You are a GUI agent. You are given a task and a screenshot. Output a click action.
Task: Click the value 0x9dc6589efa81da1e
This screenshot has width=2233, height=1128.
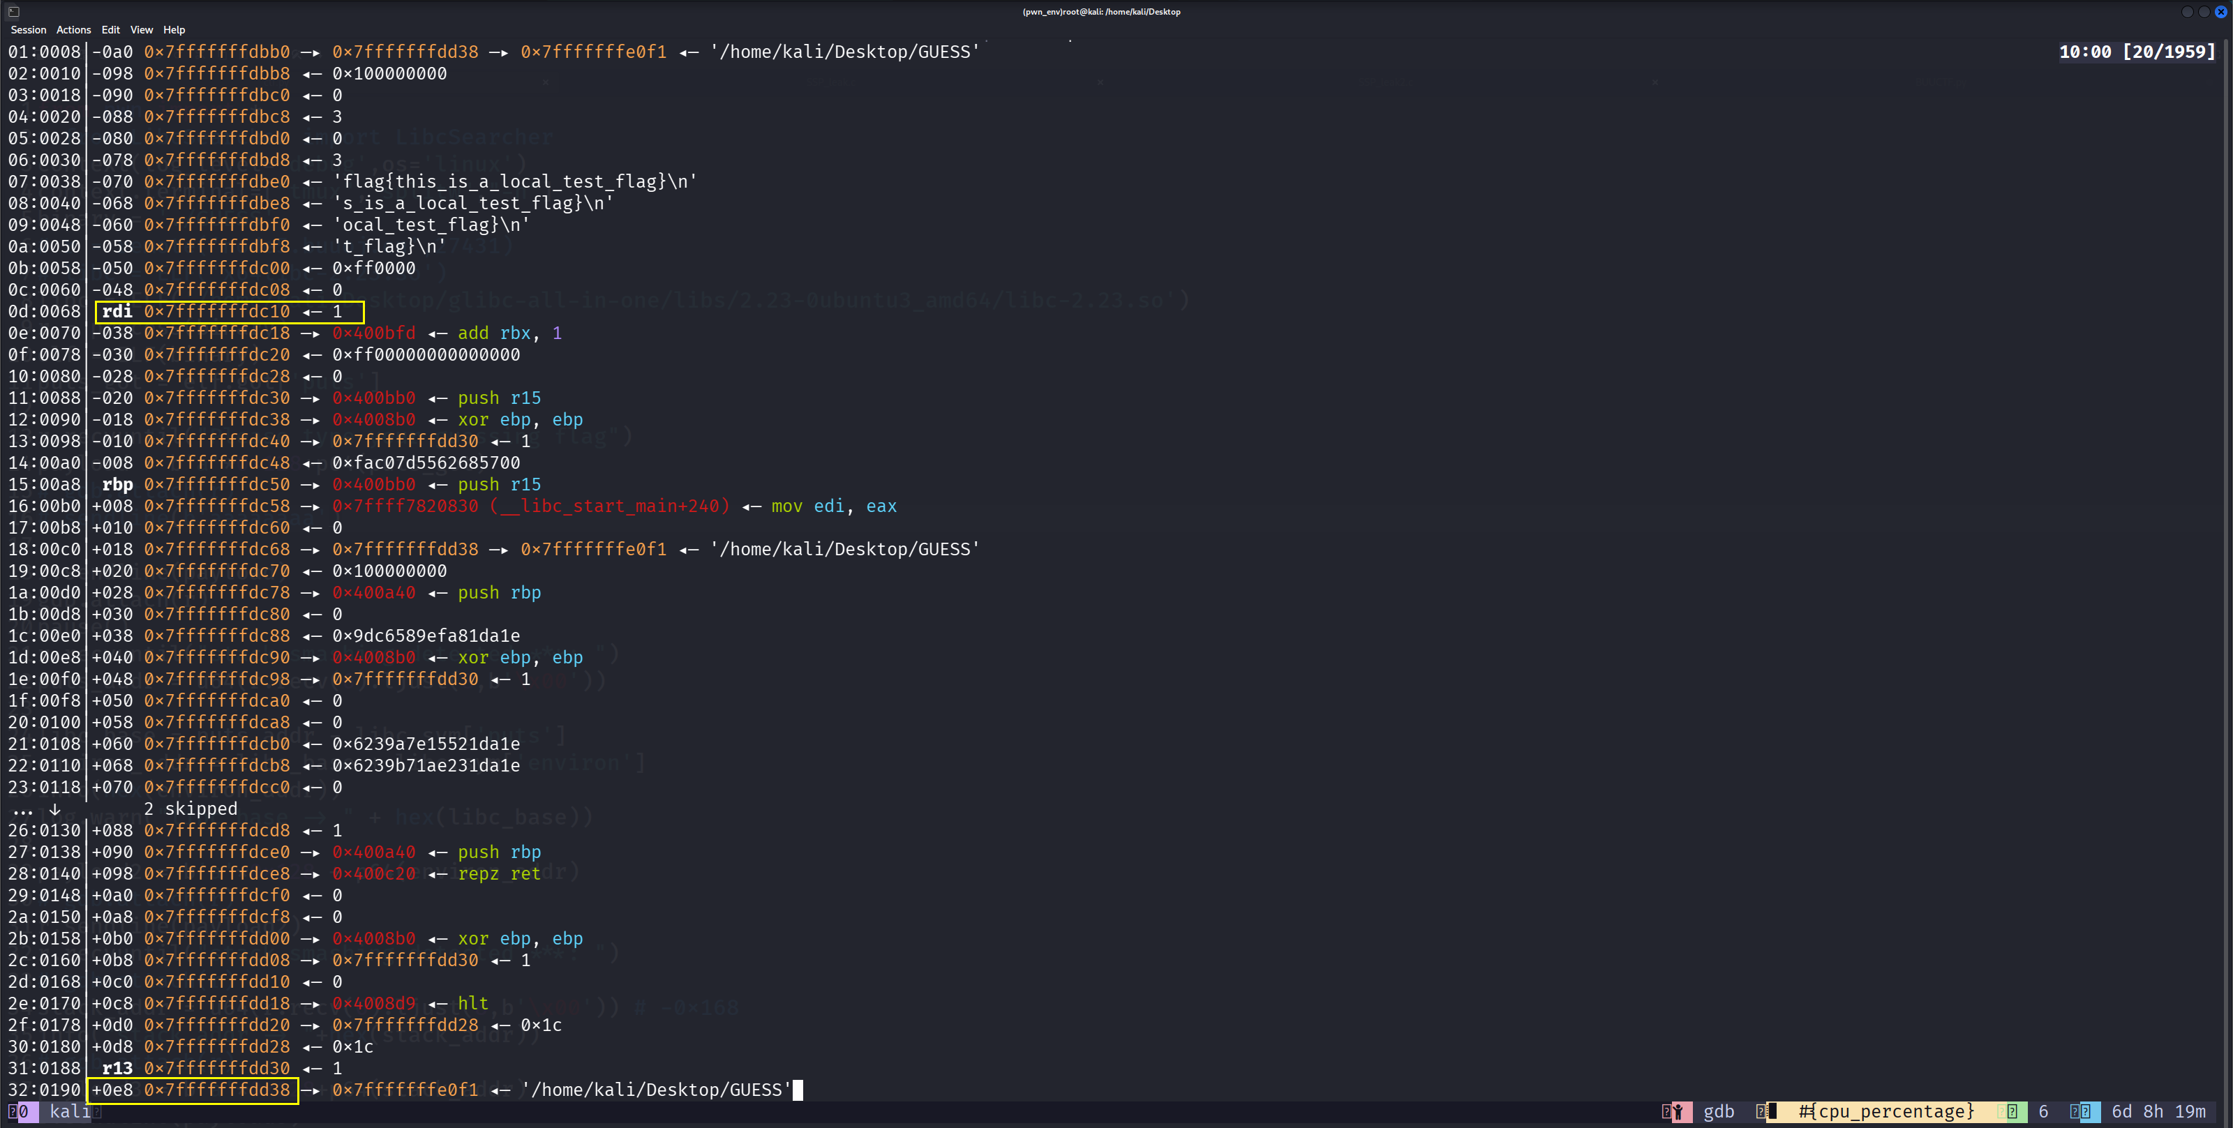tap(426, 636)
